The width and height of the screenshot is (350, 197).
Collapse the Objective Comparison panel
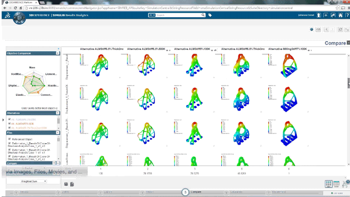[x=58, y=53]
